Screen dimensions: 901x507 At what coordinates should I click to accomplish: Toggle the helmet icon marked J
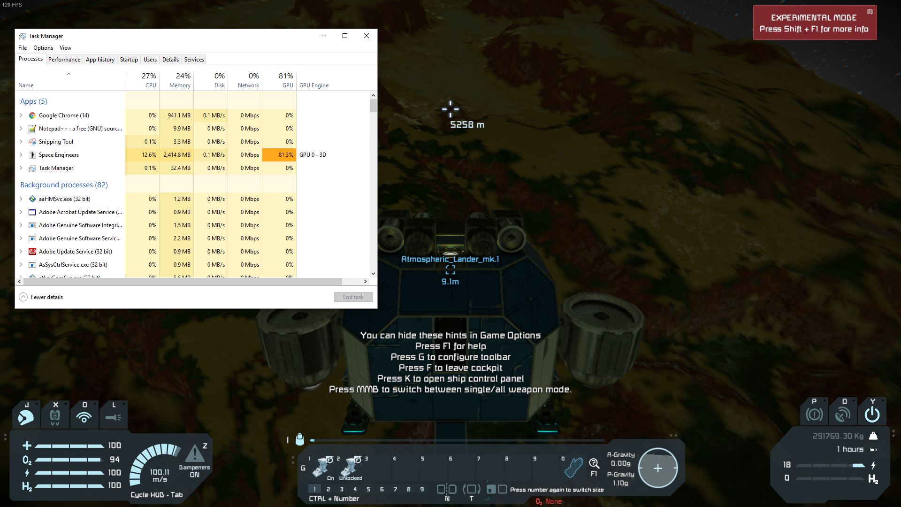click(26, 416)
